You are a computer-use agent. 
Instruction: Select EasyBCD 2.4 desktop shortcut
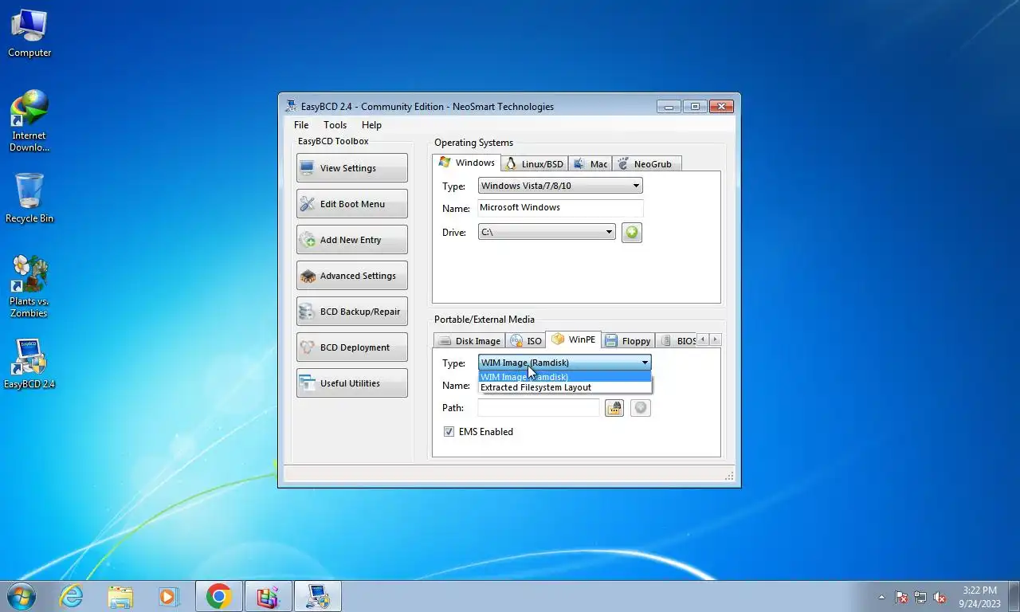(x=29, y=363)
